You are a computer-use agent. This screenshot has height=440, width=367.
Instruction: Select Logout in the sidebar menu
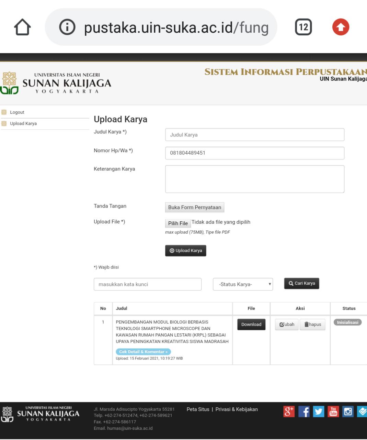pyautogui.click(x=17, y=112)
